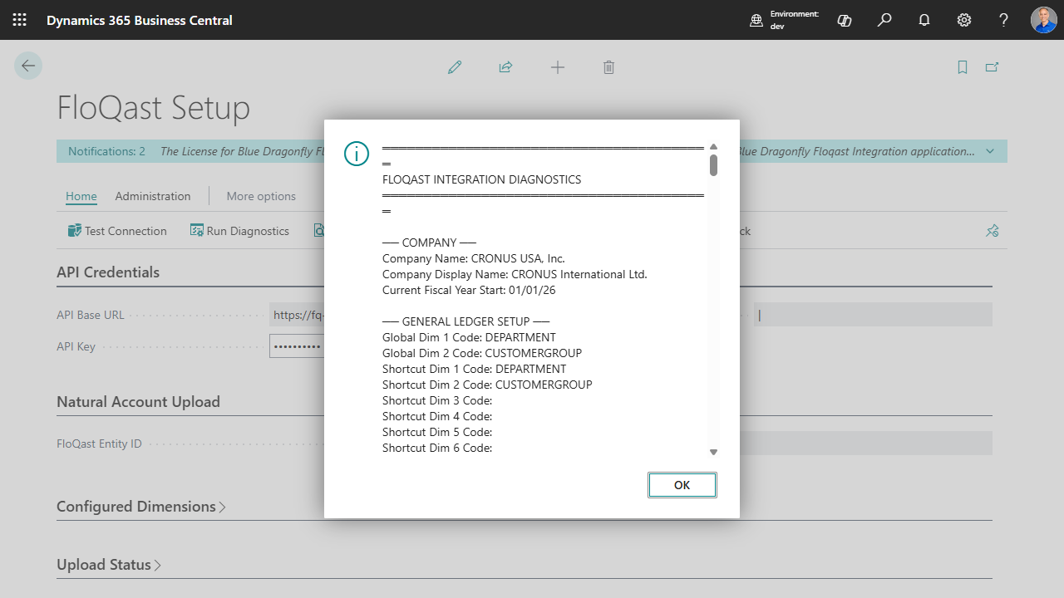This screenshot has width=1064, height=598.
Task: Go back with the arrow button
Action: 28,66
